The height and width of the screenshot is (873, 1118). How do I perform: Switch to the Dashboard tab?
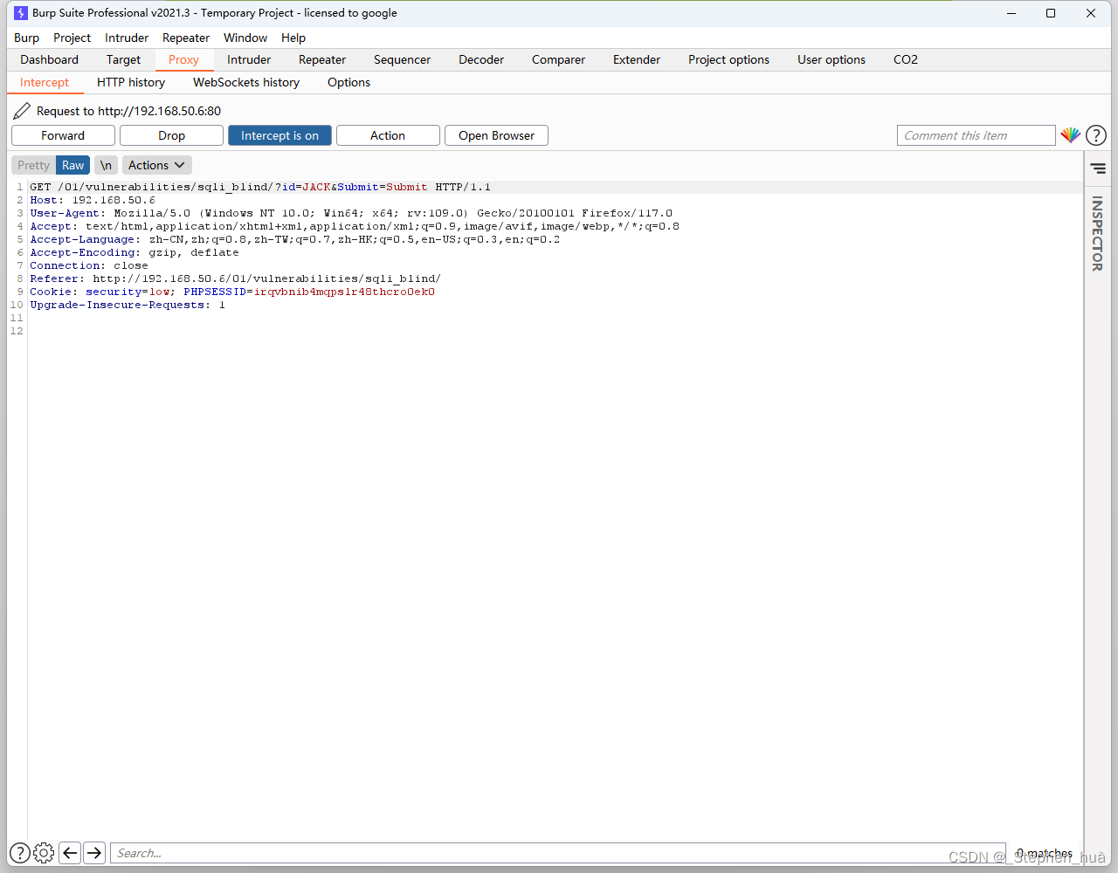point(50,59)
